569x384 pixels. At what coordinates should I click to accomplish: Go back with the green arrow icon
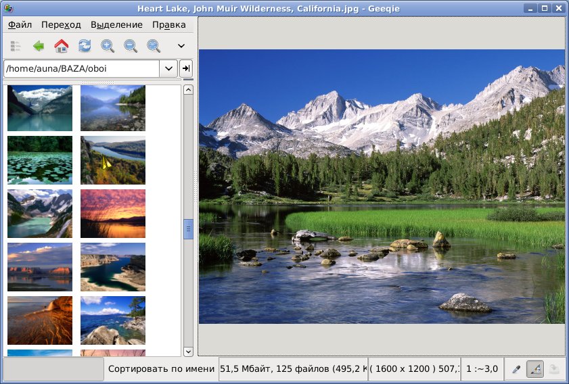click(x=39, y=46)
